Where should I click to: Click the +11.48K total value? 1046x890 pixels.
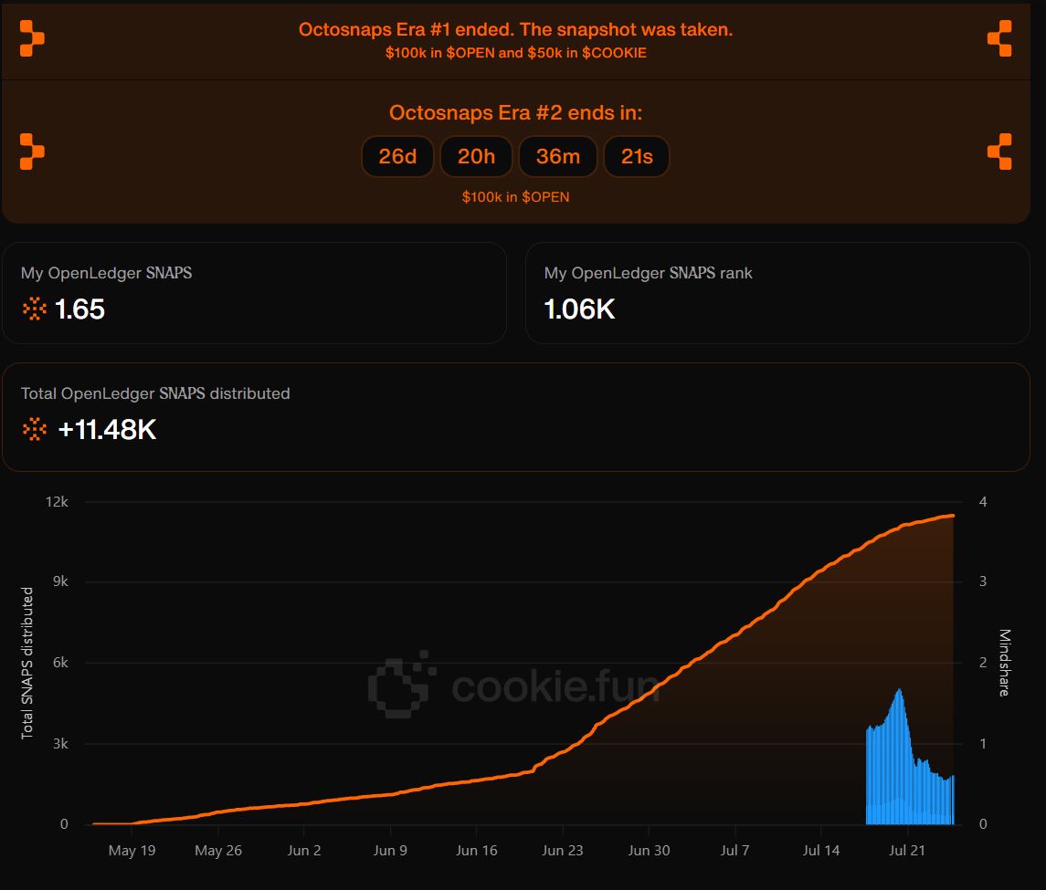107,430
